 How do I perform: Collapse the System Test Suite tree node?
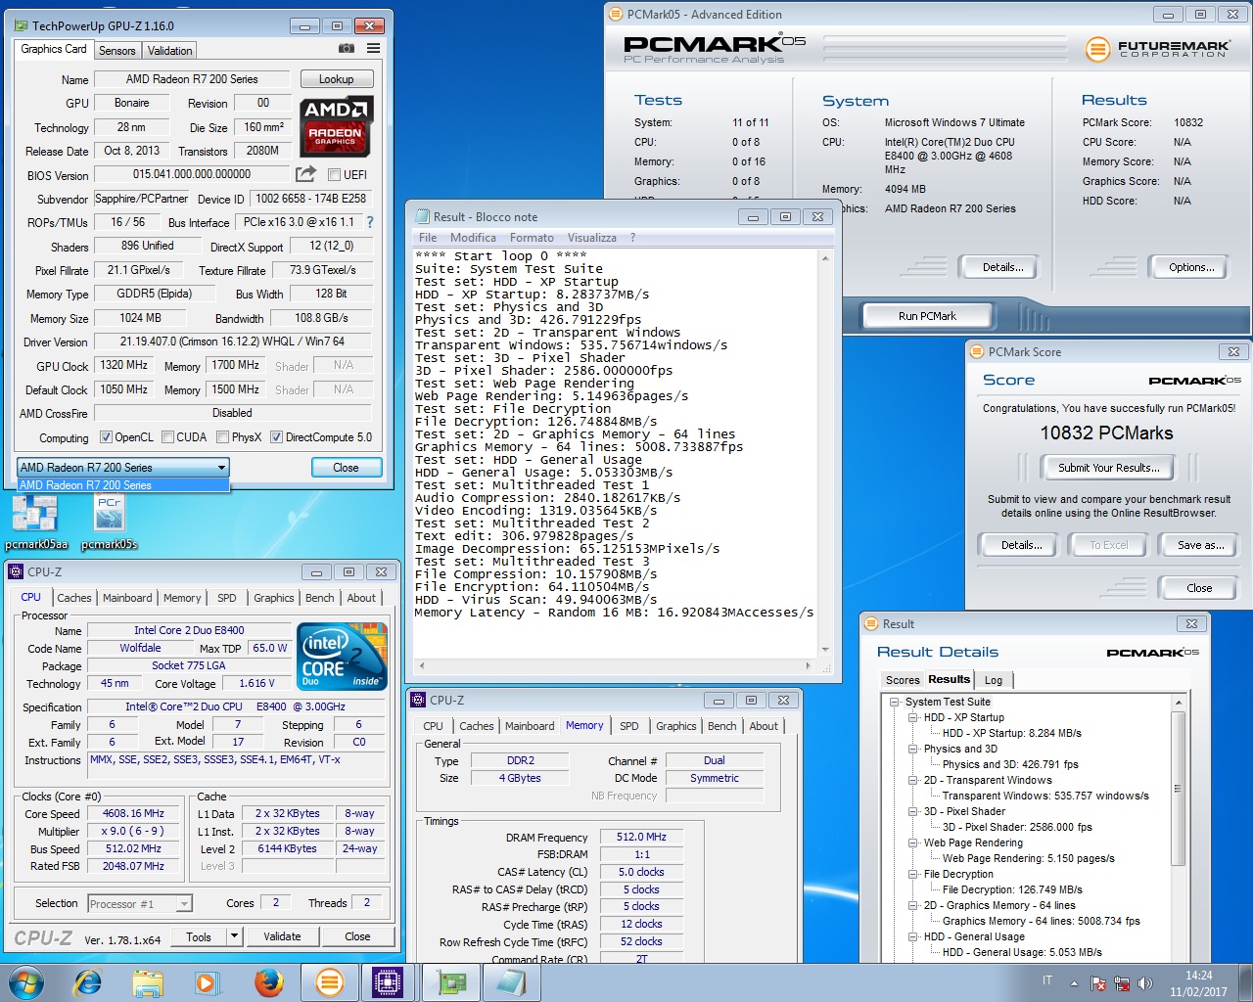895,702
